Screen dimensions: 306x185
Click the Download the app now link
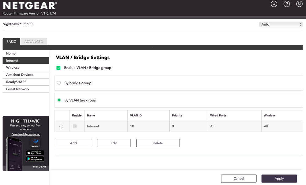coord(26,134)
